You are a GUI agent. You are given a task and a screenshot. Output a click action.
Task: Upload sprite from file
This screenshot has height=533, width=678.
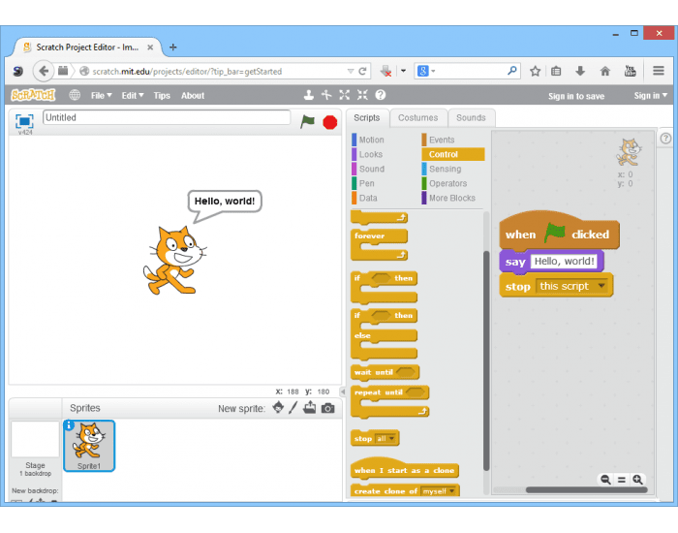click(x=310, y=408)
